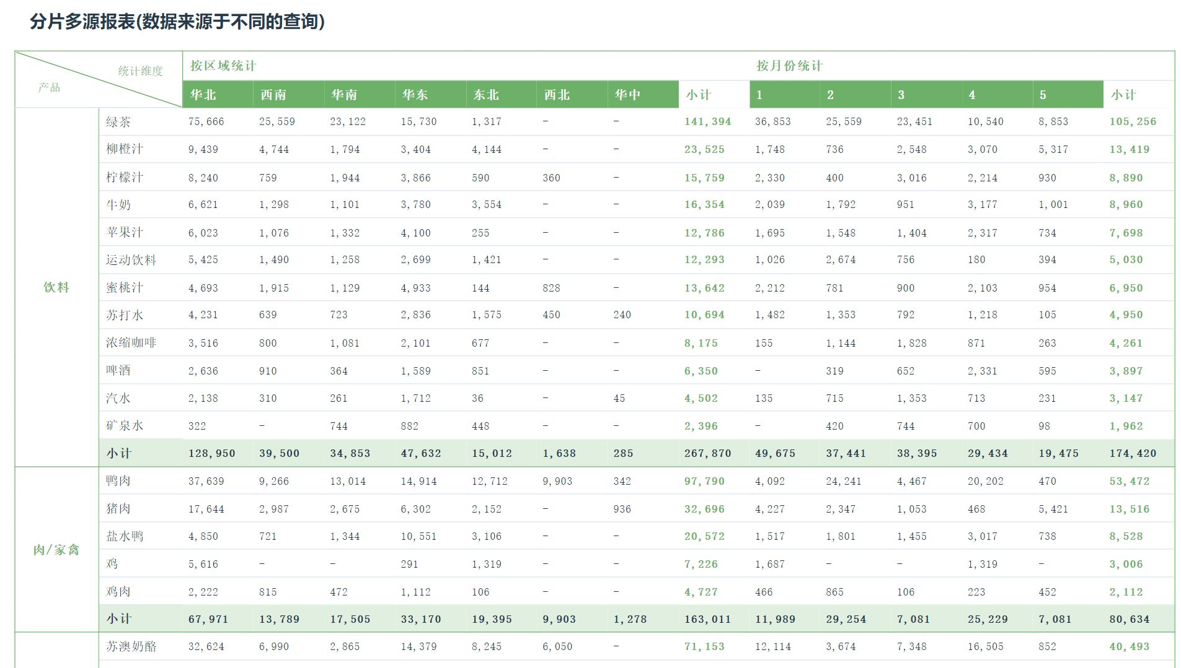1181x668 pixels.
Task: Click the 东北 region column header
Action: 501,95
